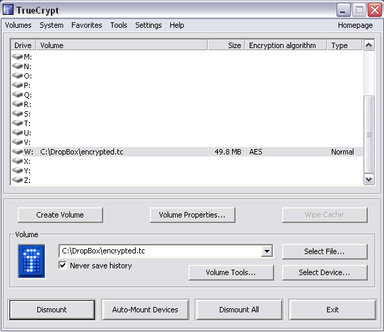Viewport: 384px width, 332px height.
Task: Click the drive icon for V:
Action: click(18, 142)
